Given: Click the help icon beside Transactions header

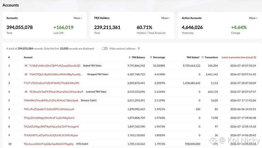Looking at the screenshot, I should coord(203,57).
